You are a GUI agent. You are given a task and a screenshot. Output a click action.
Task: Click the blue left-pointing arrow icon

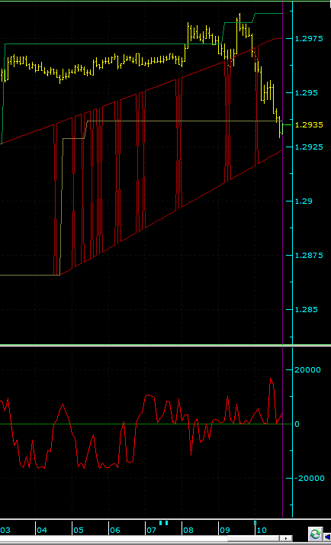tap(327, 537)
